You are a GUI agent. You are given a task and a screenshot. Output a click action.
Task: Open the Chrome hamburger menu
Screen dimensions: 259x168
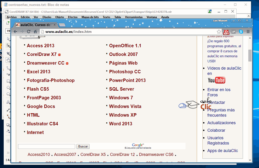tap(248, 32)
